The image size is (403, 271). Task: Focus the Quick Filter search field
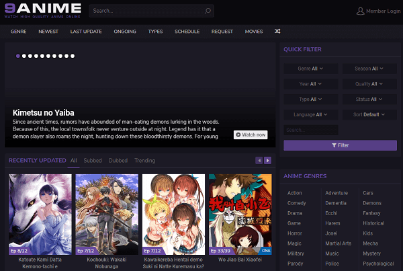pyautogui.click(x=311, y=130)
